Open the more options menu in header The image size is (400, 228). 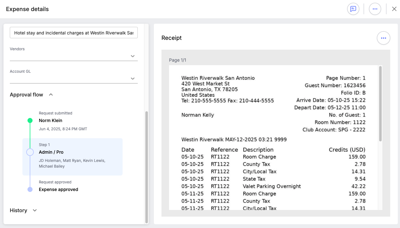375,9
